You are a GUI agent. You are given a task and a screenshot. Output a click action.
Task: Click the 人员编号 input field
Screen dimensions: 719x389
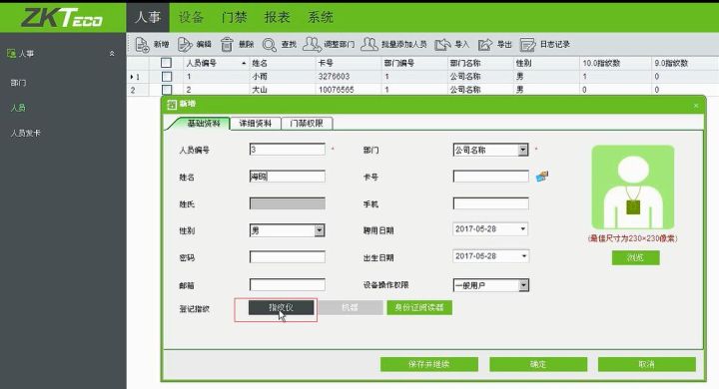tap(287, 150)
